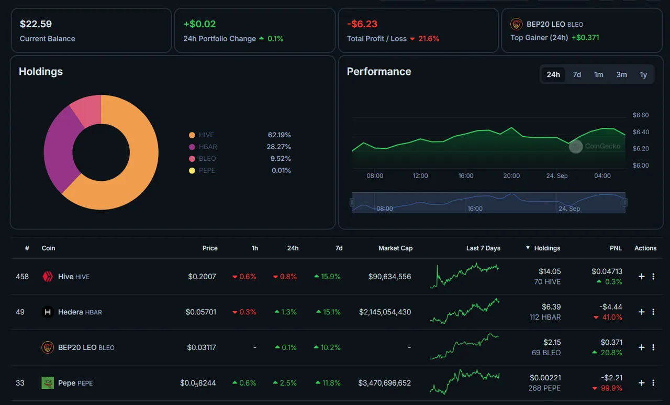670x405 pixels.
Task: Click the Hive coin logo icon
Action: pos(48,277)
